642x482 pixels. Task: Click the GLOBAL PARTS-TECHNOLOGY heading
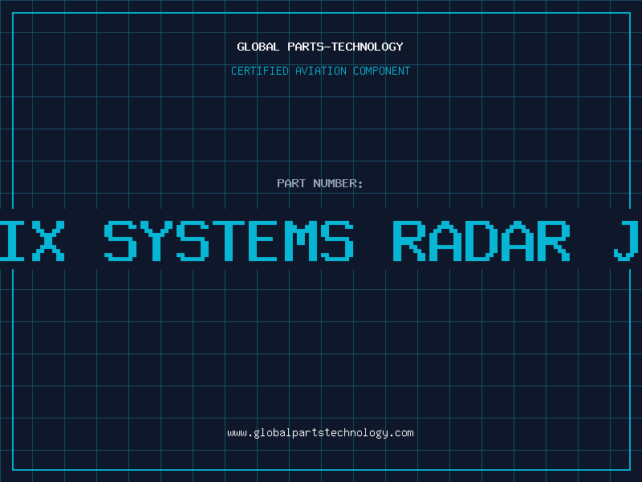tap(320, 47)
